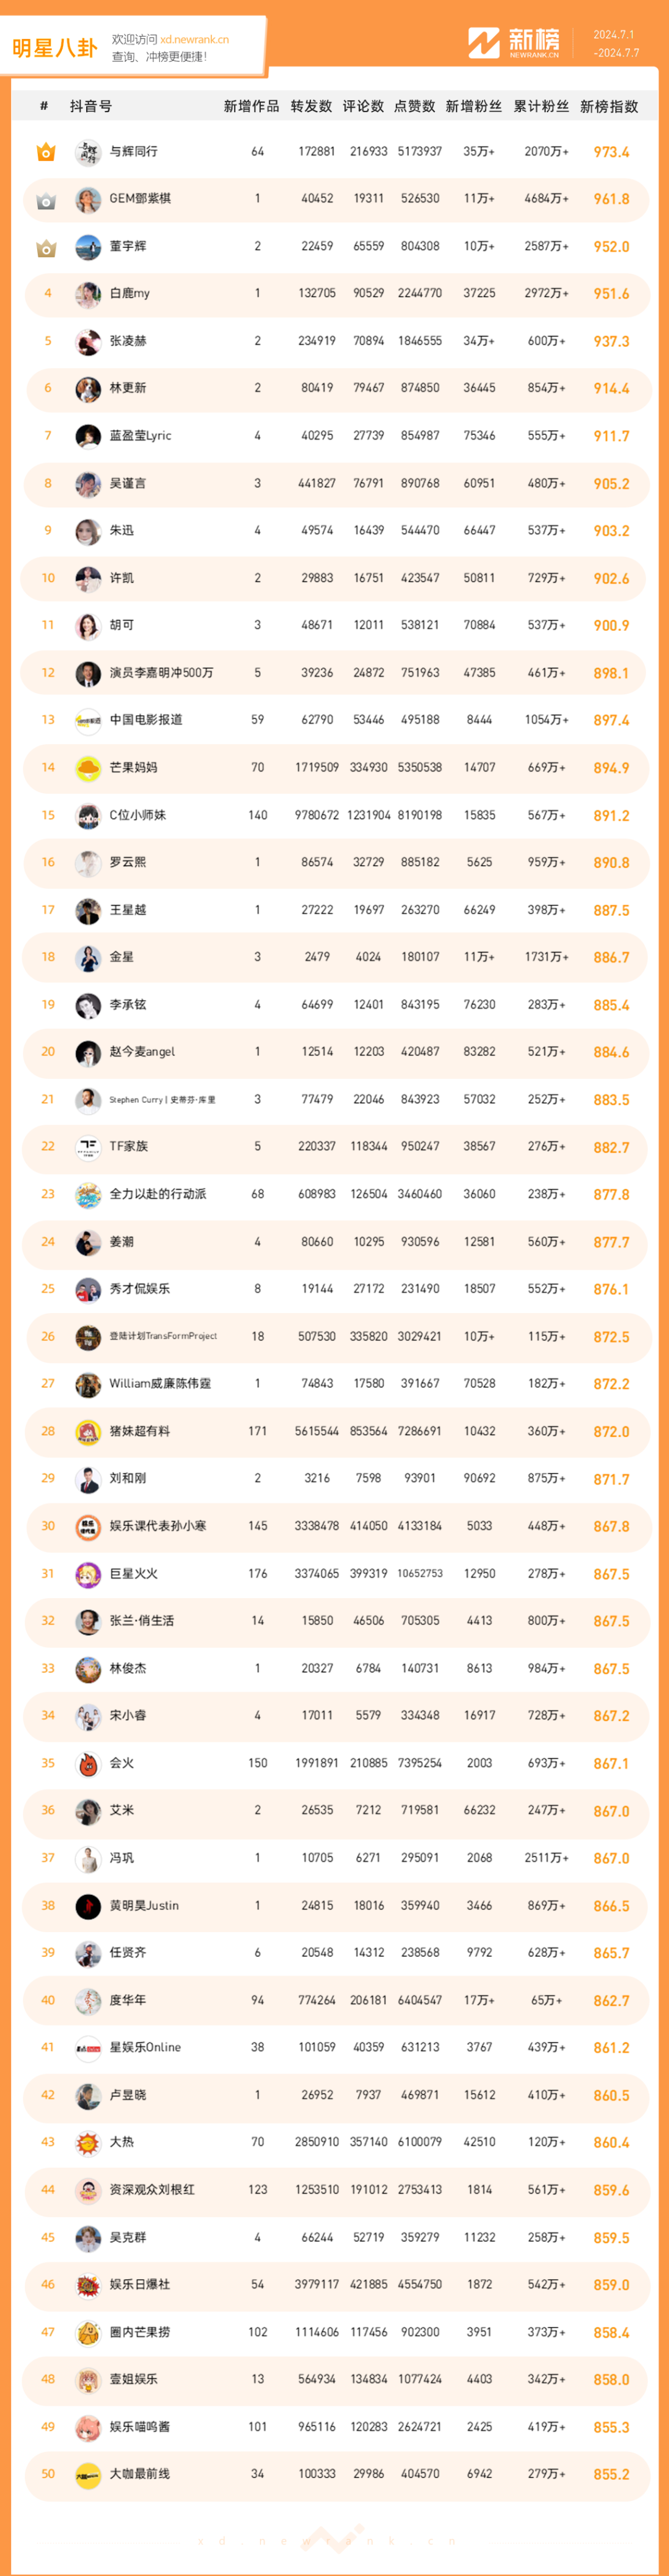669x2576 pixels.
Task: Click the bronze crown rank-three badge
Action: 46,247
